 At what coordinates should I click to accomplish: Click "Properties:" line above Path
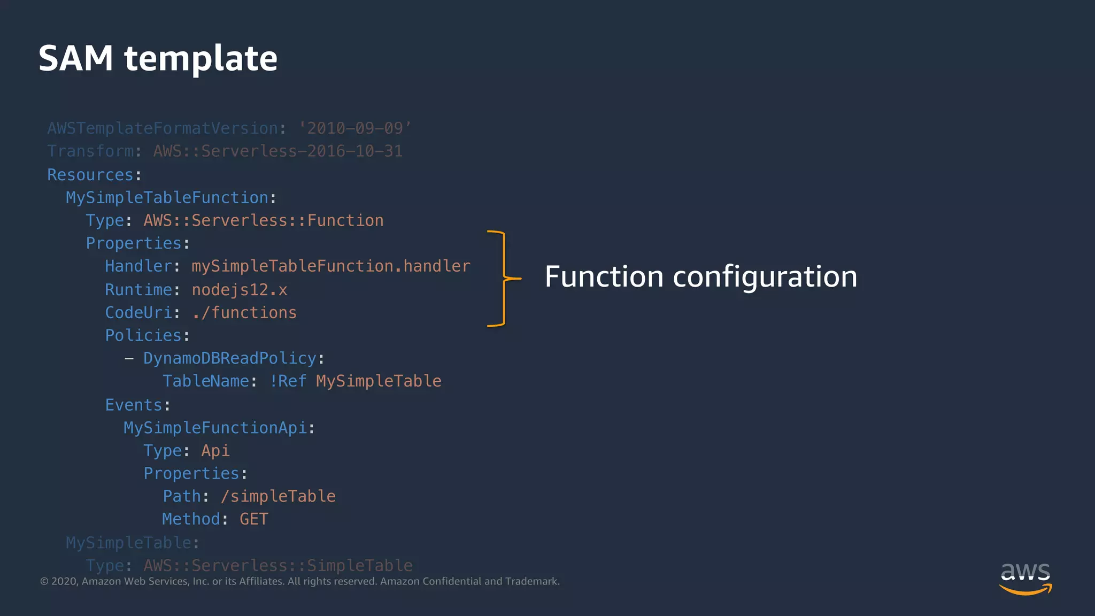196,474
